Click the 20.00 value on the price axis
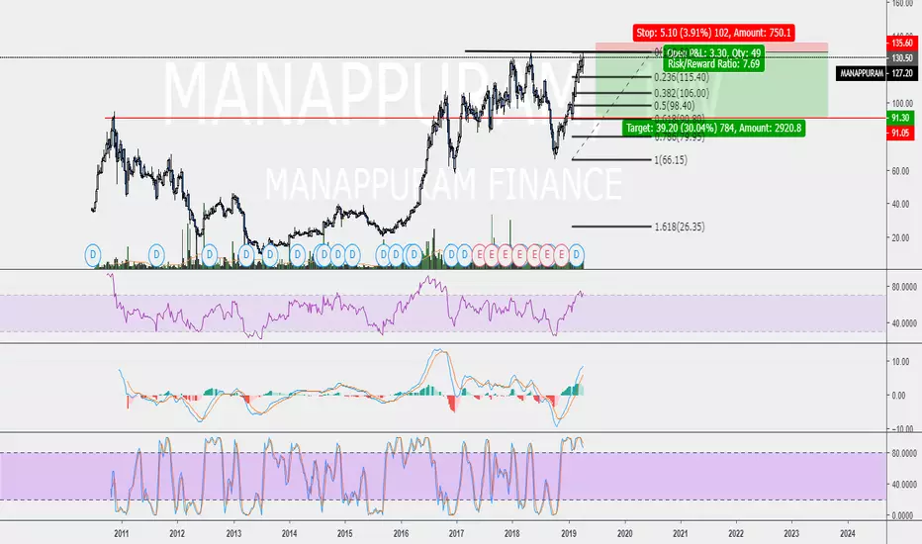922x544 pixels. (901, 238)
